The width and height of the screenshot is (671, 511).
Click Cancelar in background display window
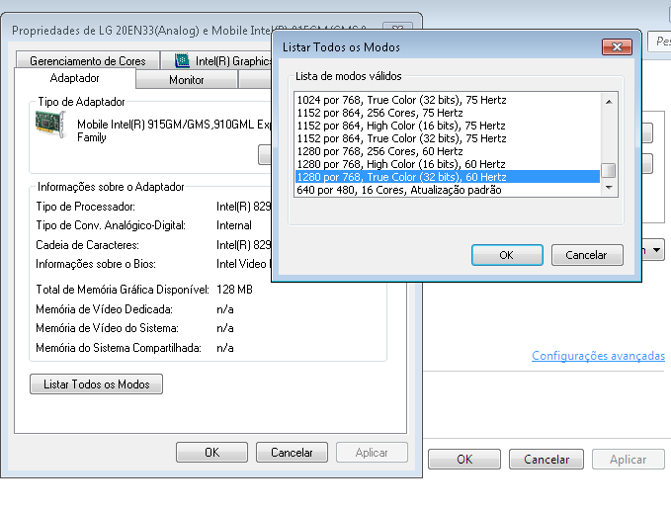(546, 460)
